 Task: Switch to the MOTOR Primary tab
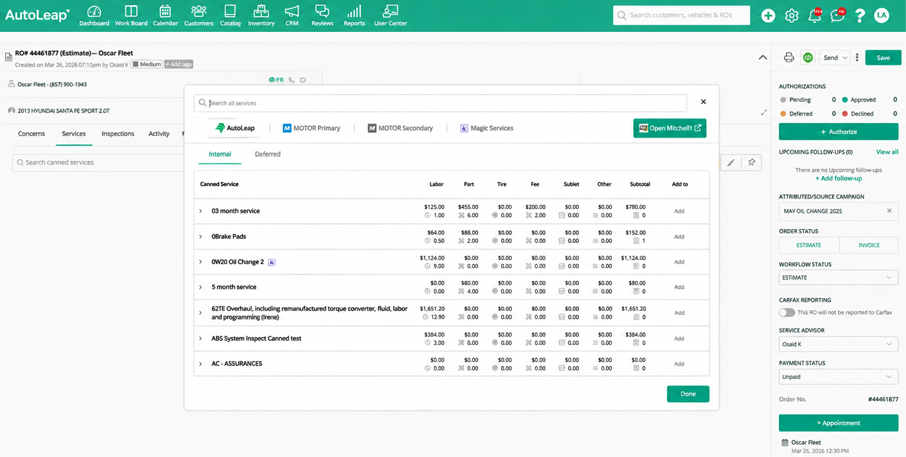[x=312, y=128]
